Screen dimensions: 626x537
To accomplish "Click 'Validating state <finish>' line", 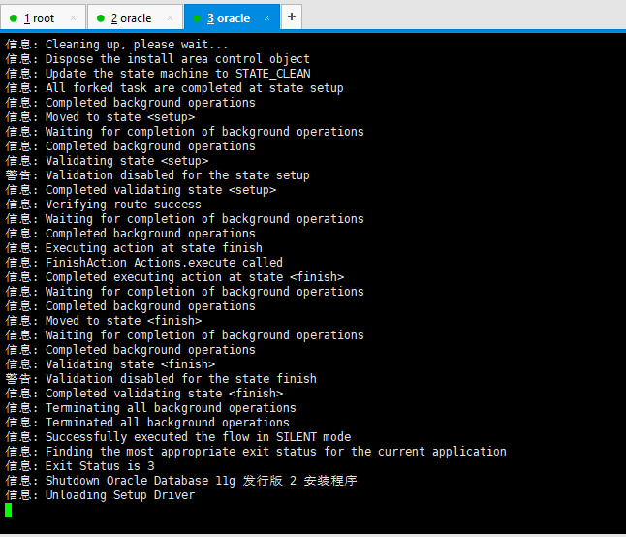I will (110, 364).
